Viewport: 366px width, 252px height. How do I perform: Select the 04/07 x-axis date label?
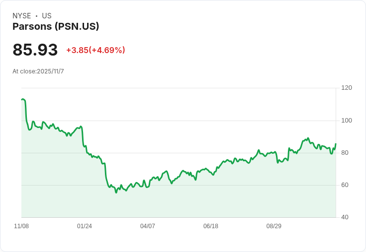pyautogui.click(x=148, y=226)
